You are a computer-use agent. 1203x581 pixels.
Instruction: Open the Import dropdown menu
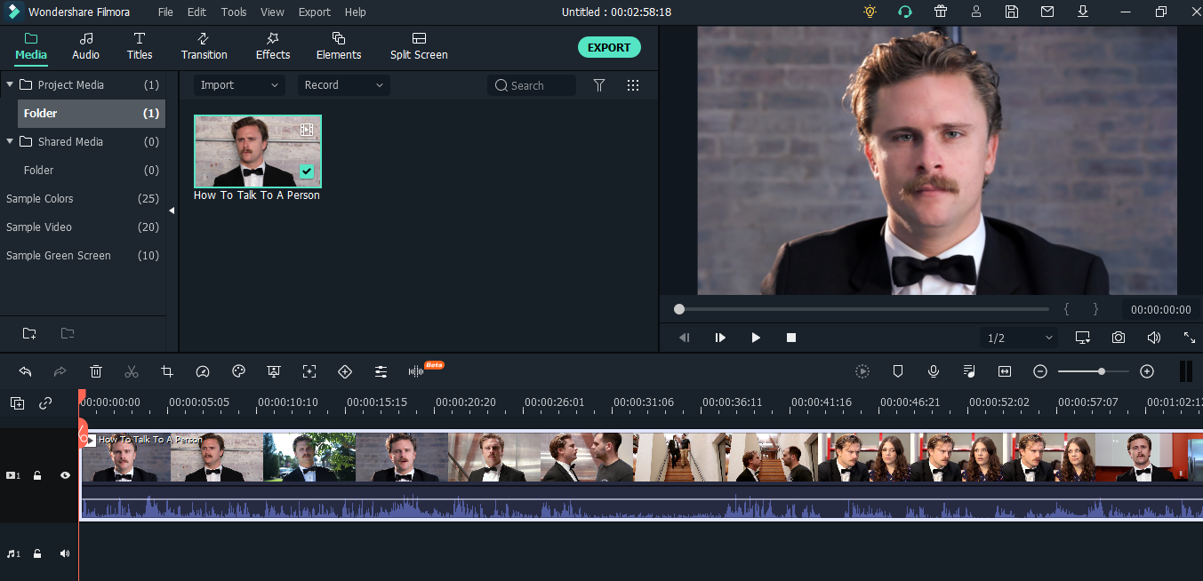pos(238,84)
